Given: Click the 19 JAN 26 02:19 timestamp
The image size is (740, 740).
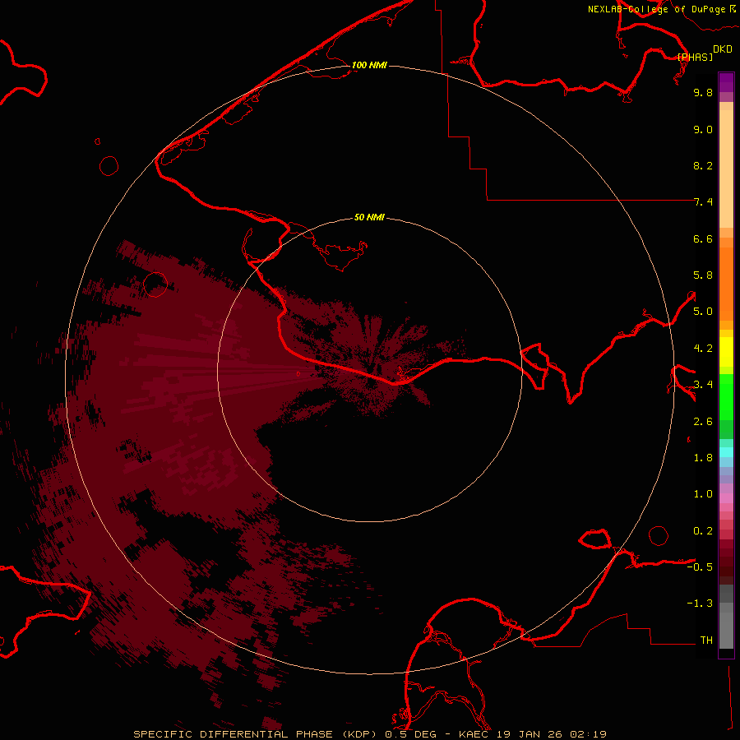Looking at the screenshot, I should pos(551,734).
